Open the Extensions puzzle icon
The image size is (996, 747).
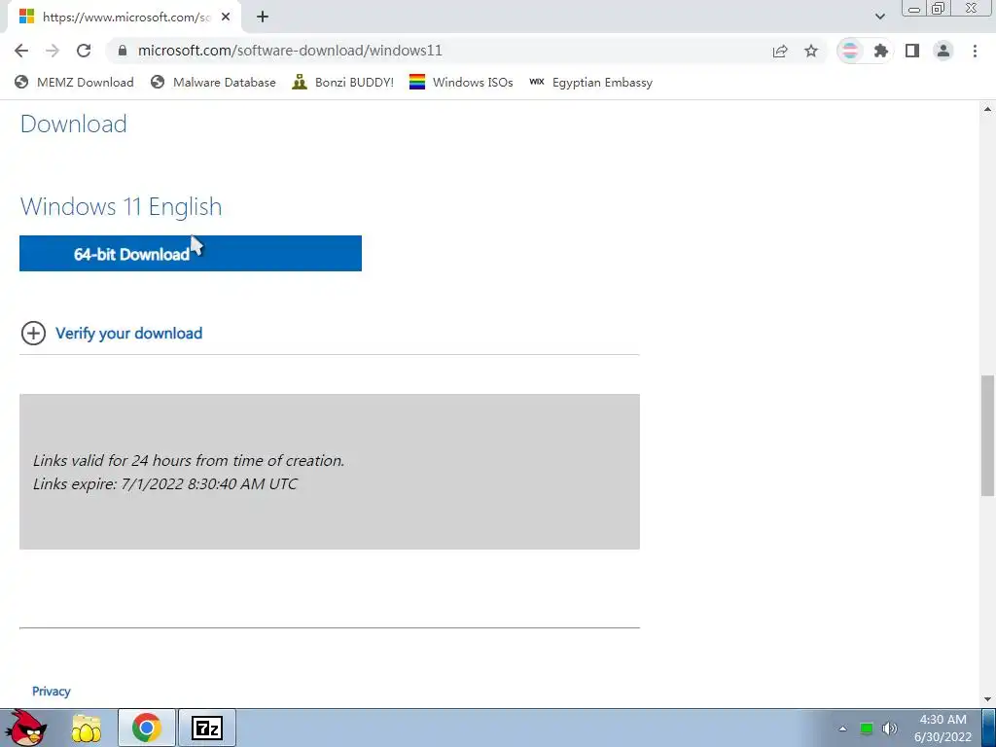pyautogui.click(x=881, y=51)
